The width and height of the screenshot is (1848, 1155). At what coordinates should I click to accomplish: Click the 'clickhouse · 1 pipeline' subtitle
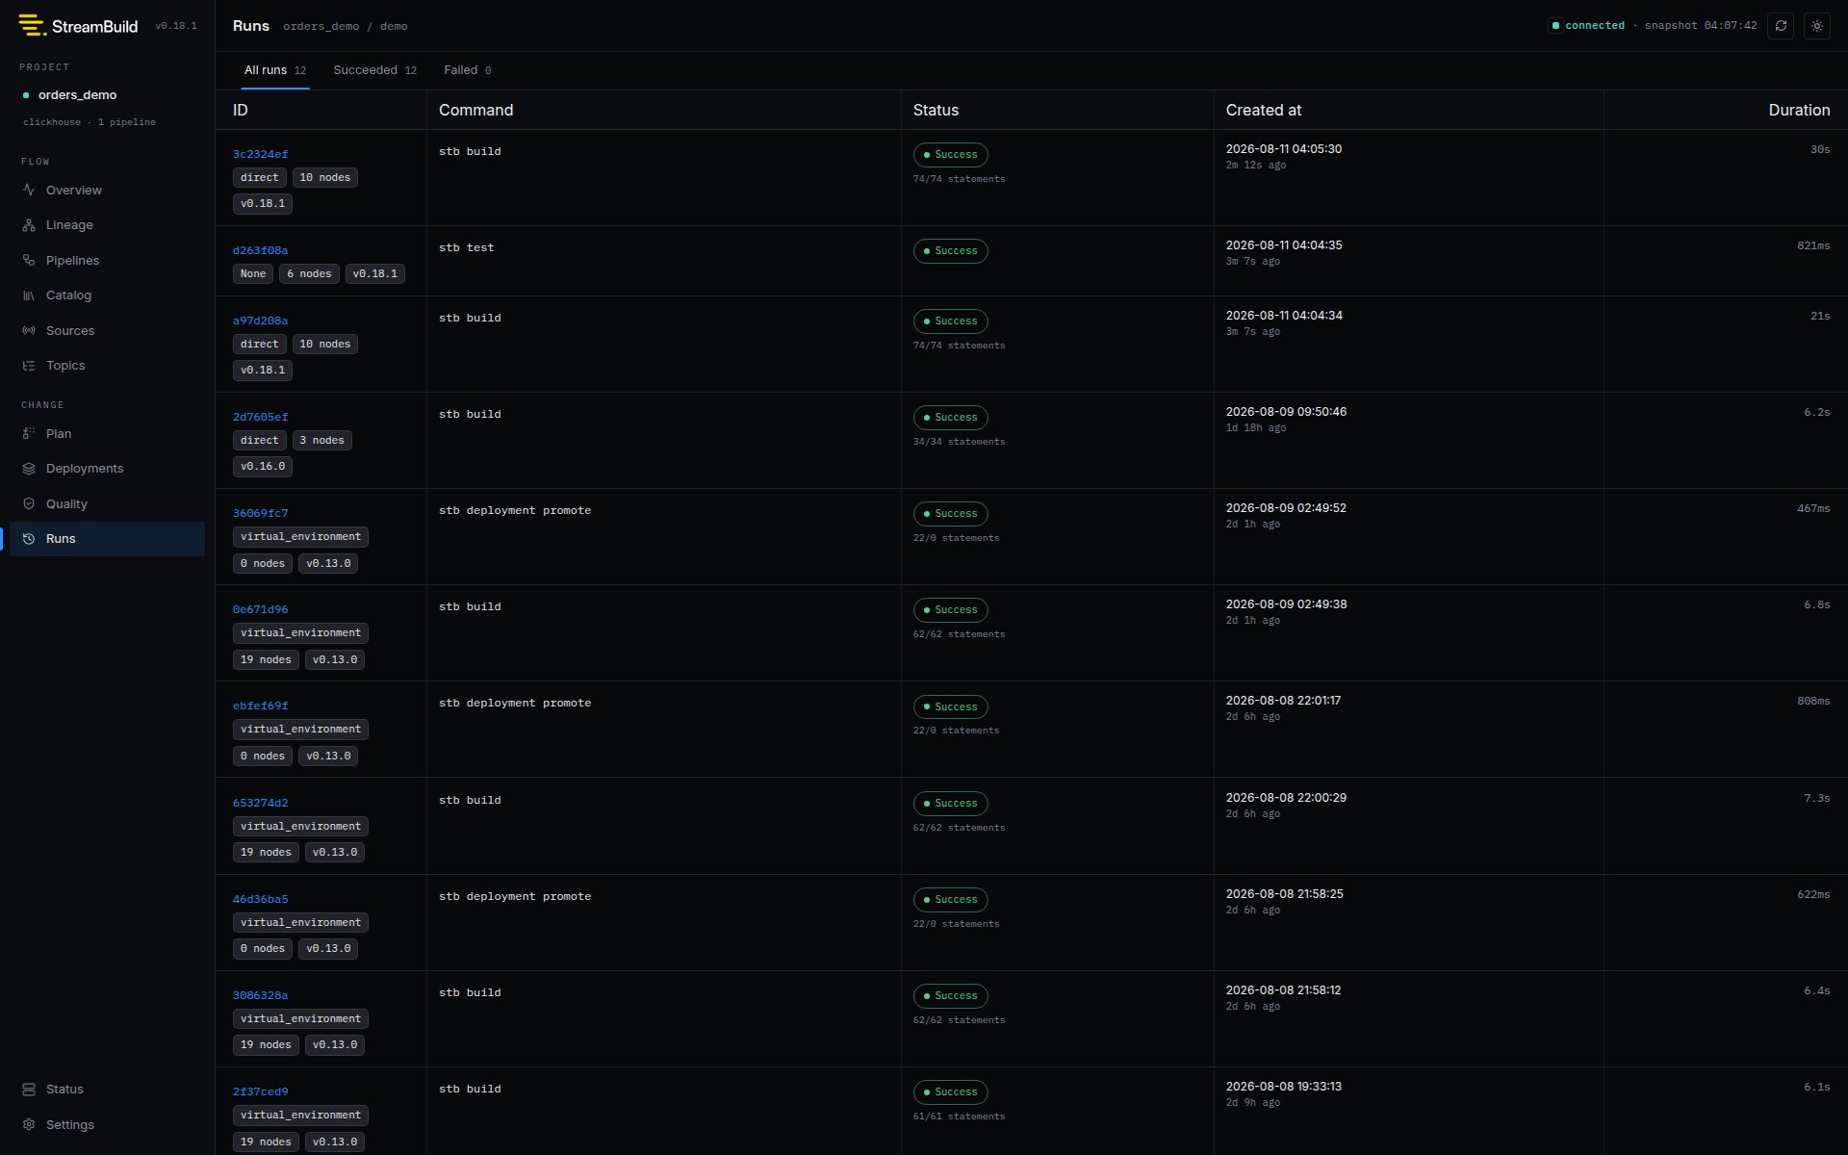(x=90, y=122)
